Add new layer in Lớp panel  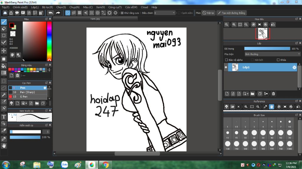(x=227, y=94)
